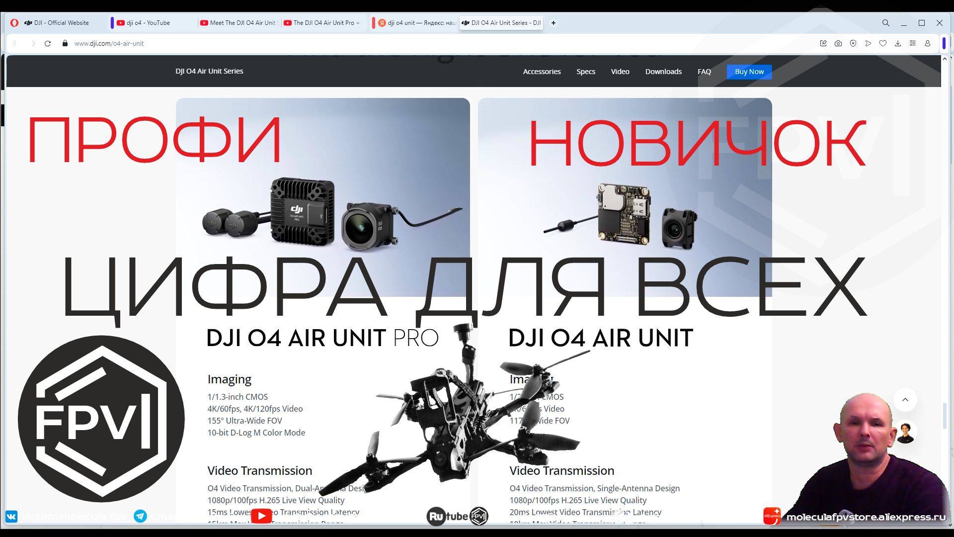Open a new tab with the plus icon
This screenshot has width=954, height=537.
(x=553, y=23)
